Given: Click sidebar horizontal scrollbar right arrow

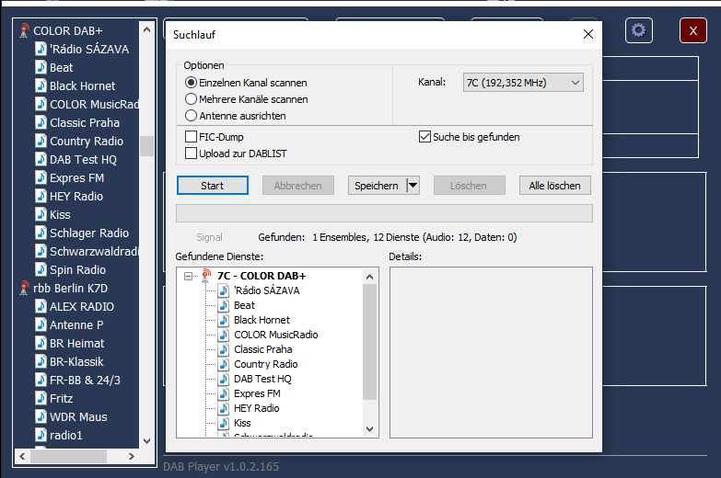Looking at the screenshot, I should point(132,457).
